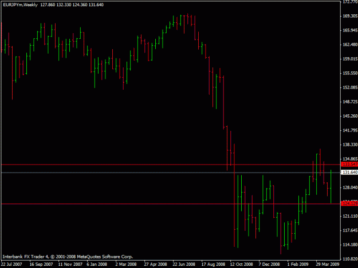Click the 148.725 price scale value
This screenshot has width=358, height=268.
click(x=350, y=102)
